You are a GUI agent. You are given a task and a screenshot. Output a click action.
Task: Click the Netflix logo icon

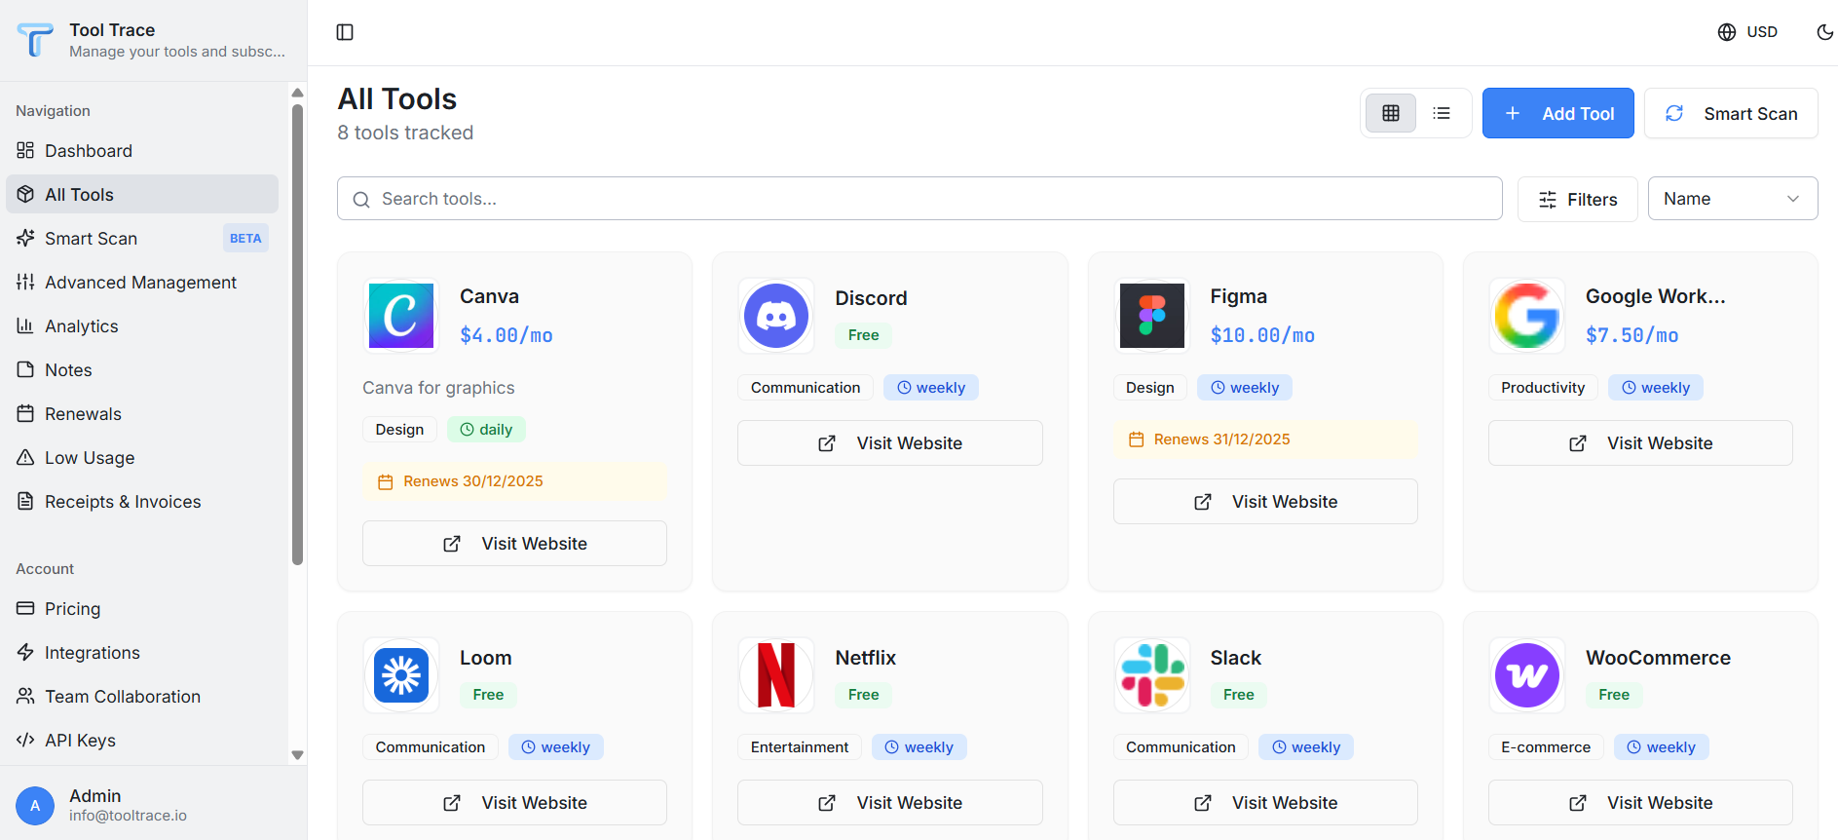[x=775, y=675]
